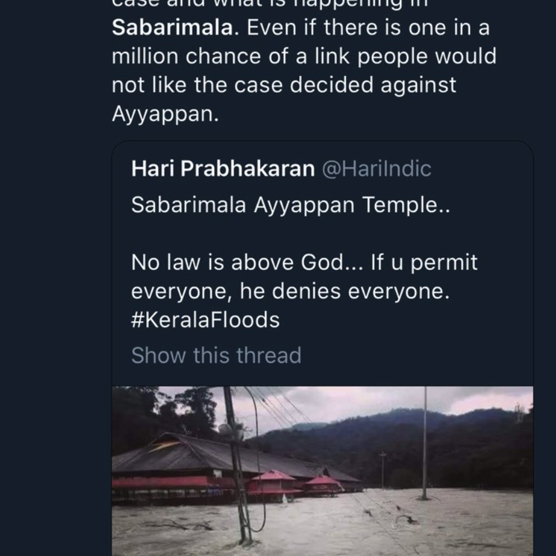Select the 'Sabarimala Ayyappan Temple..' quoted line
This screenshot has height=556, width=556.
tap(290, 205)
